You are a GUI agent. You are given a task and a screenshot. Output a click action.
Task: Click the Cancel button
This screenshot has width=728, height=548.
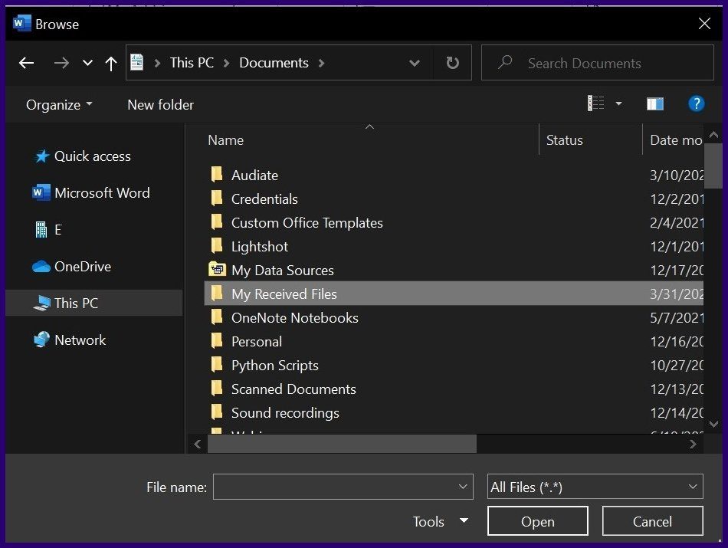[x=652, y=521]
